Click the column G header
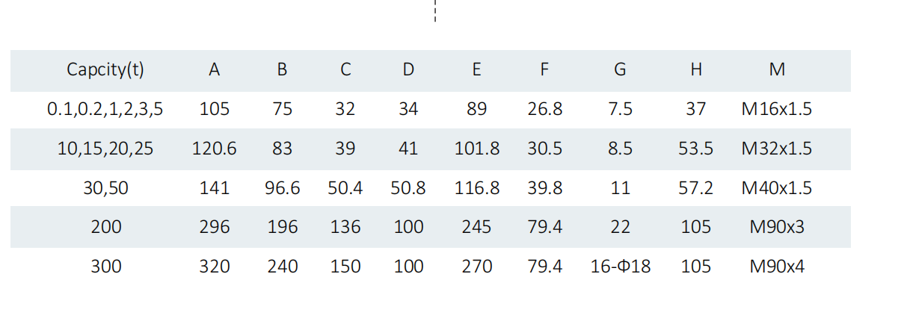The width and height of the screenshot is (901, 321). [x=620, y=70]
